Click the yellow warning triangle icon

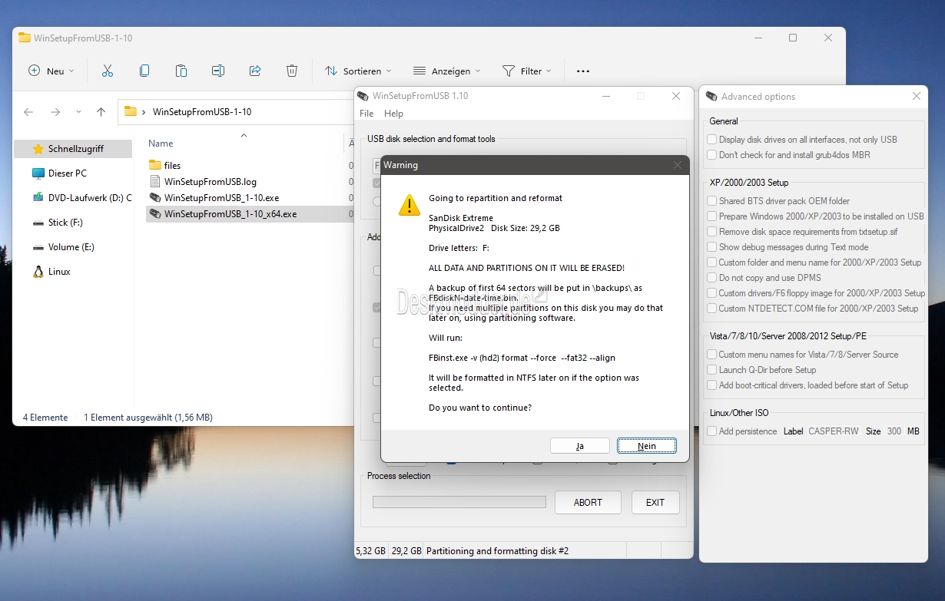[x=409, y=204]
